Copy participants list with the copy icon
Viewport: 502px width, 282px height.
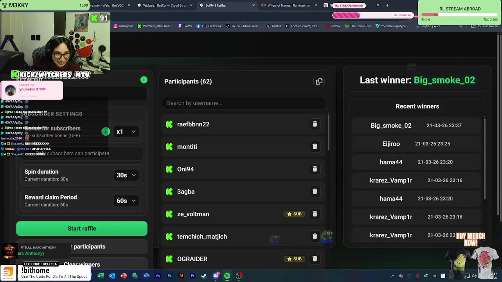(319, 81)
